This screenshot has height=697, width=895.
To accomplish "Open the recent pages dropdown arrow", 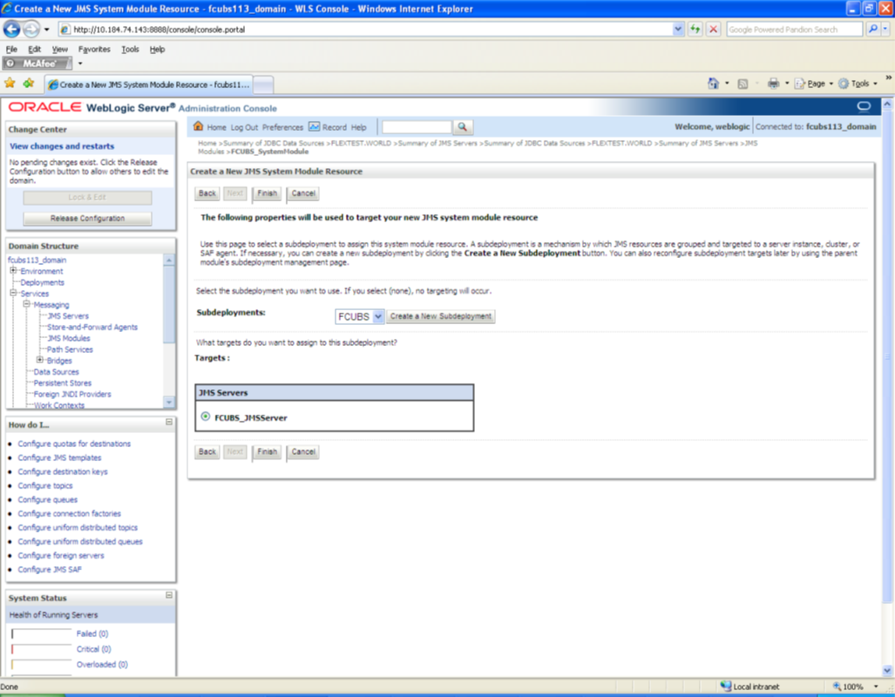I will (47, 29).
